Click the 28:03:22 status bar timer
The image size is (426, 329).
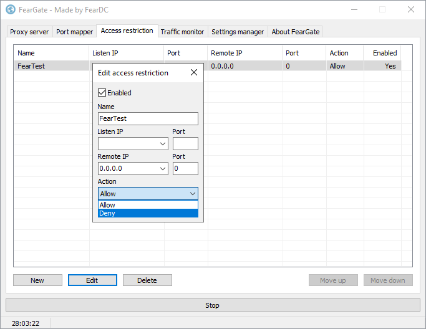click(x=26, y=323)
